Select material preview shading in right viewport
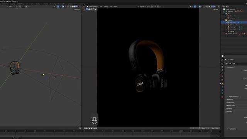The image size is (247, 139). 211,7
